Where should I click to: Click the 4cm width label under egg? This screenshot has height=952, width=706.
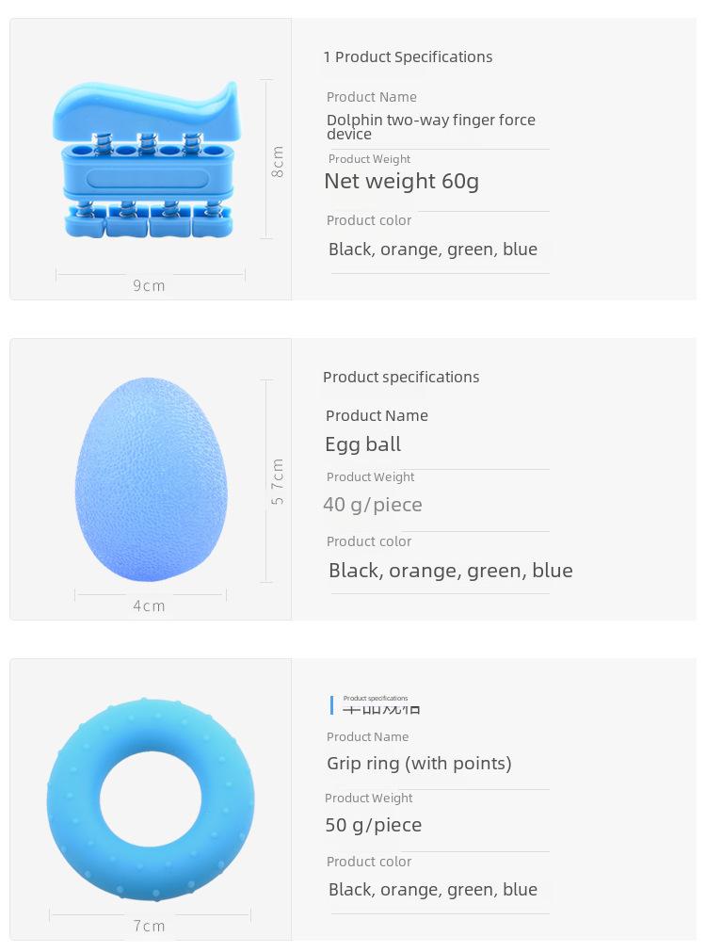pos(150,605)
